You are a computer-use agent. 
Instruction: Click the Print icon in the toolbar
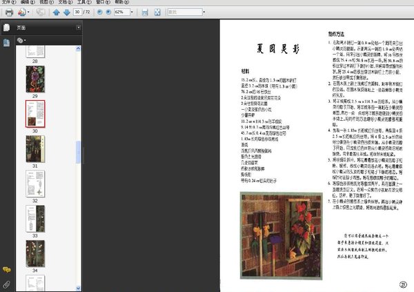click(9, 12)
